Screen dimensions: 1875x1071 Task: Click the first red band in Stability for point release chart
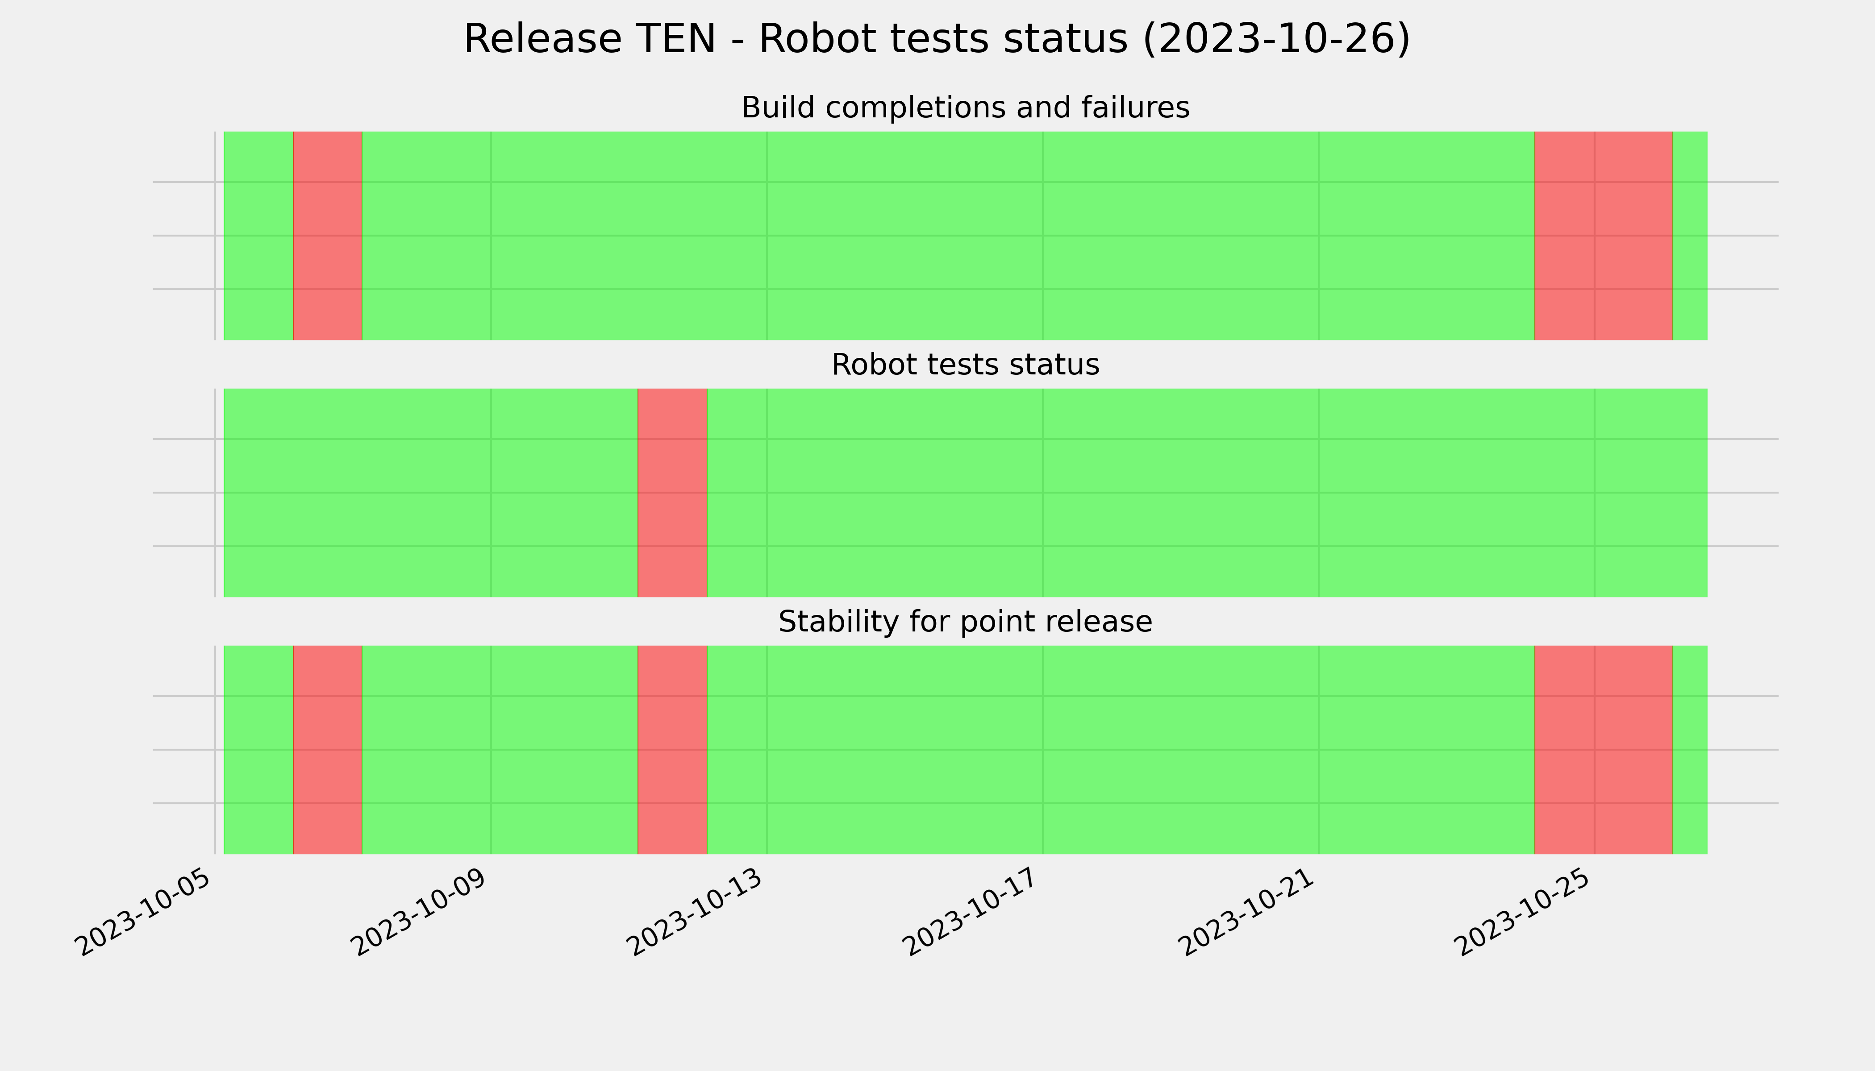click(x=328, y=750)
